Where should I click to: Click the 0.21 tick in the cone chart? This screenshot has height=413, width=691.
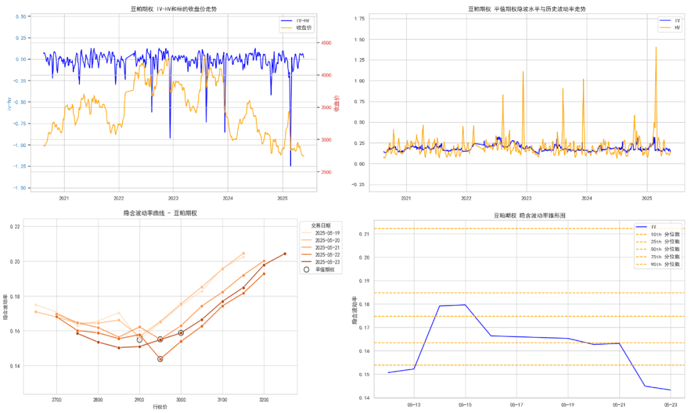[x=365, y=234]
